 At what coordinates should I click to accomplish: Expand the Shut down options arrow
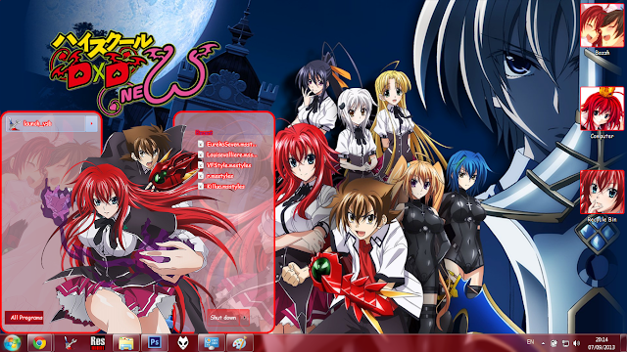[244, 318]
